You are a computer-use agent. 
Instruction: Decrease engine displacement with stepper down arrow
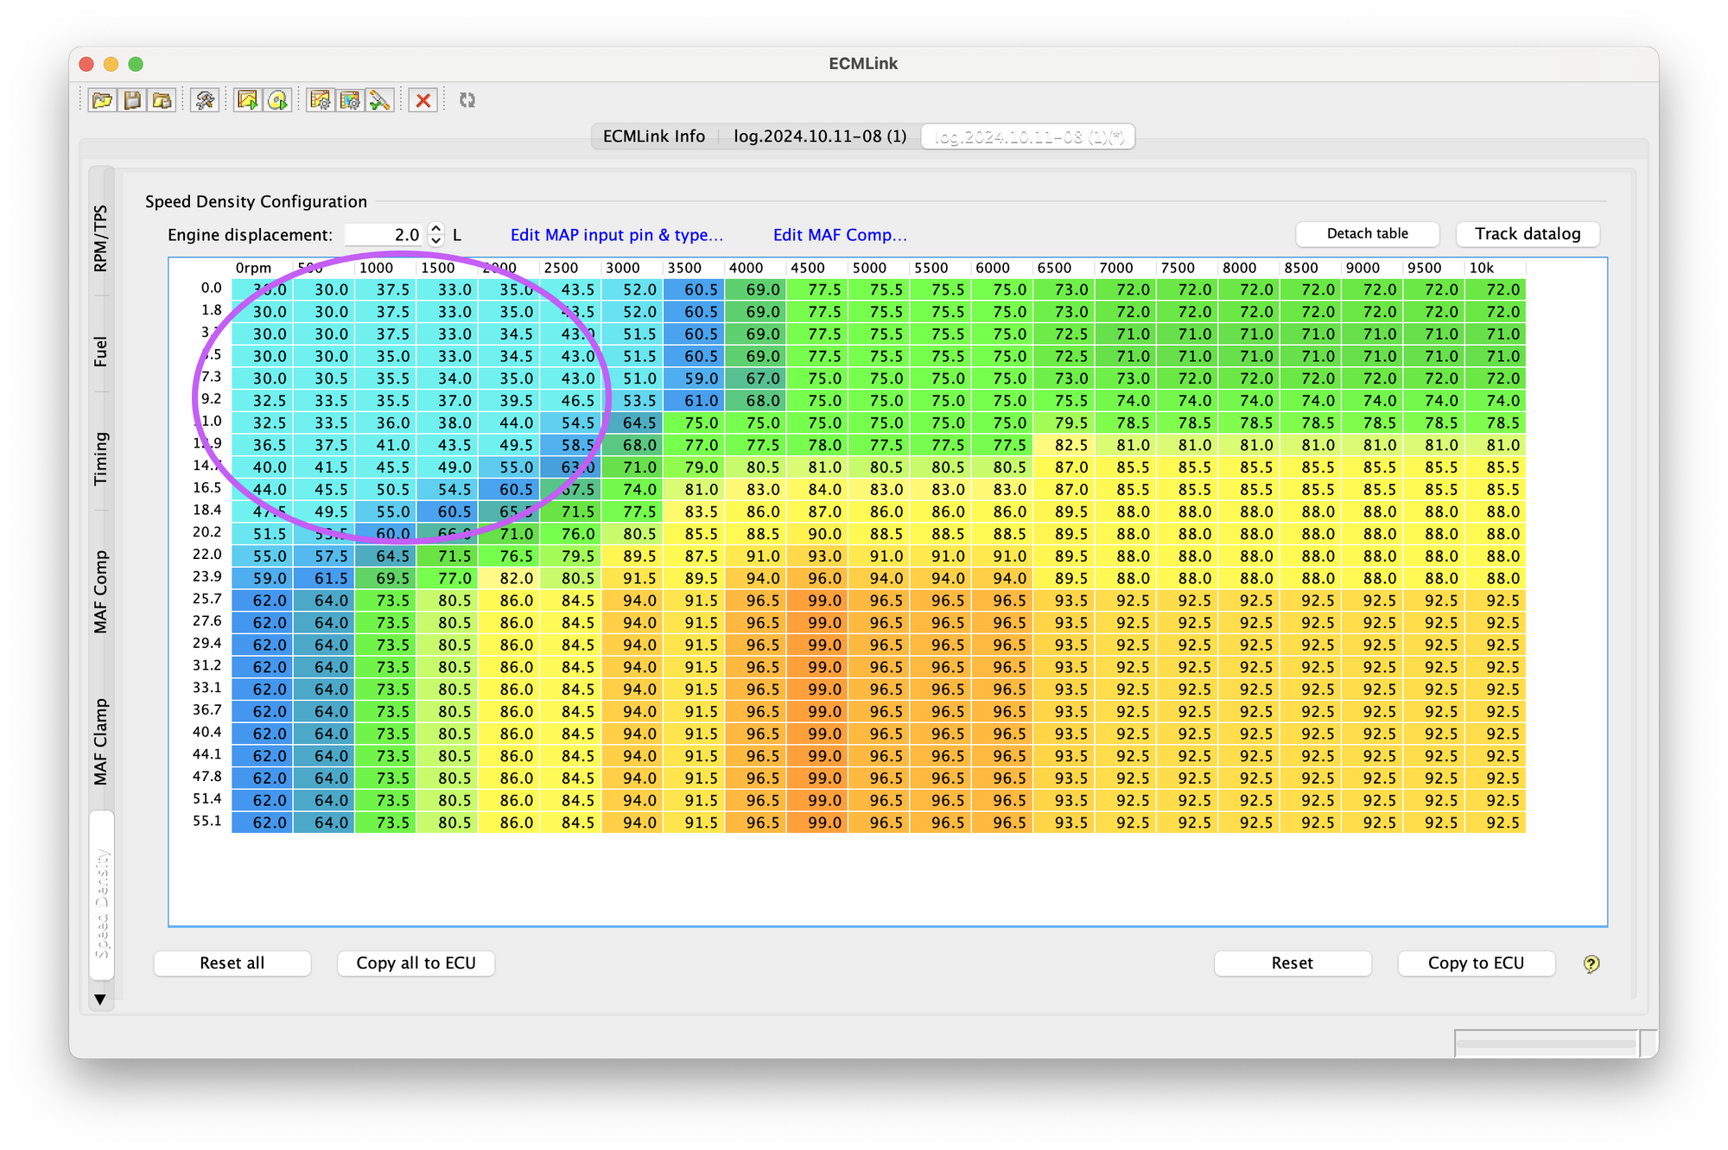pyautogui.click(x=436, y=240)
